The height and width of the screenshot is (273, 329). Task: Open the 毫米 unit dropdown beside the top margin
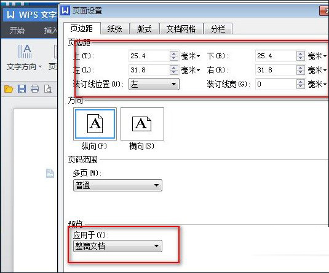click(x=191, y=56)
